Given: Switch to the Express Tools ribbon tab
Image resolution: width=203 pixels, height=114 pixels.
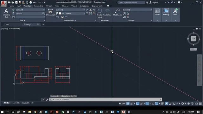Looking at the screenshot, I should pos(97,6).
